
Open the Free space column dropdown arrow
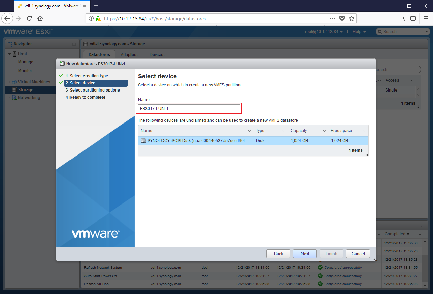[365, 131]
